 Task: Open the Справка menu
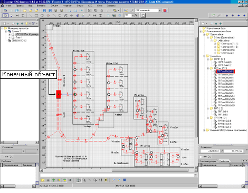[x=111, y=6]
